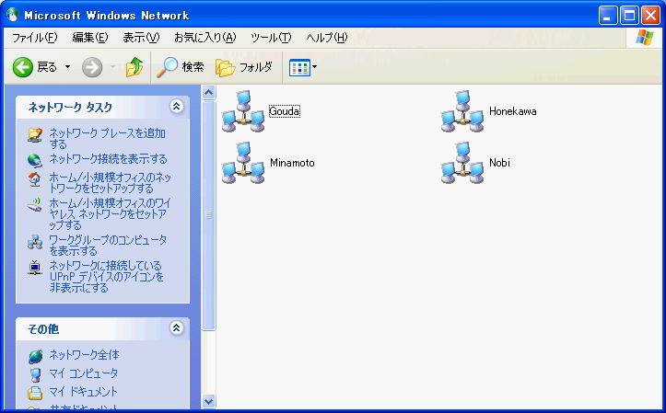Open the Search (検索) toolbar button

coord(181,67)
